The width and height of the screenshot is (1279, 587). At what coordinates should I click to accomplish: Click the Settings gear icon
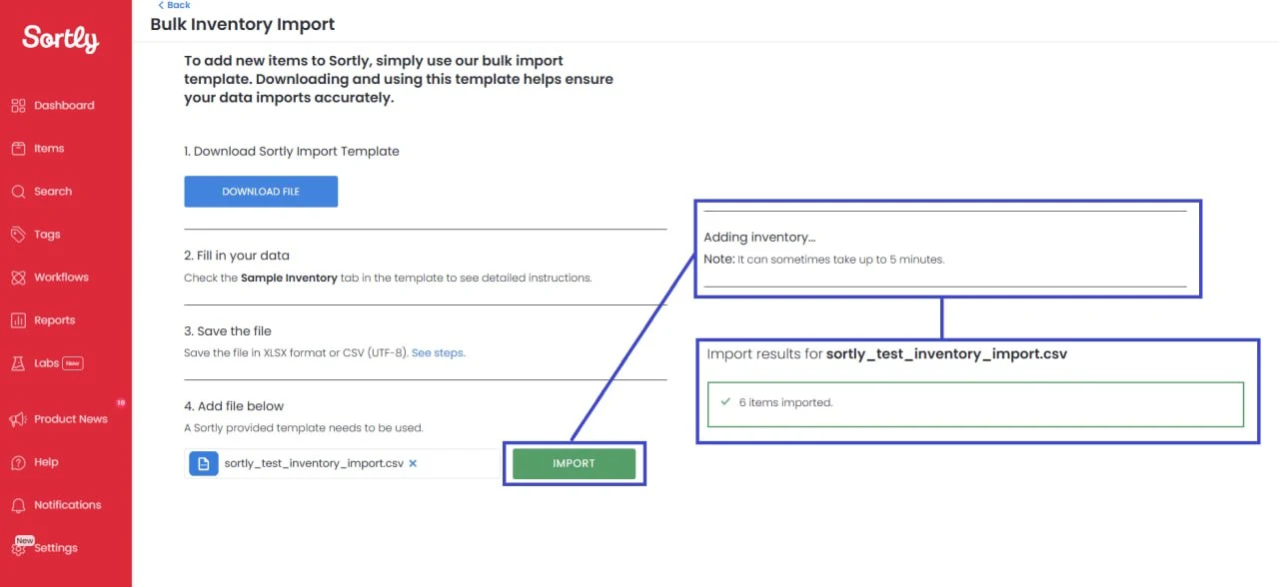point(18,548)
